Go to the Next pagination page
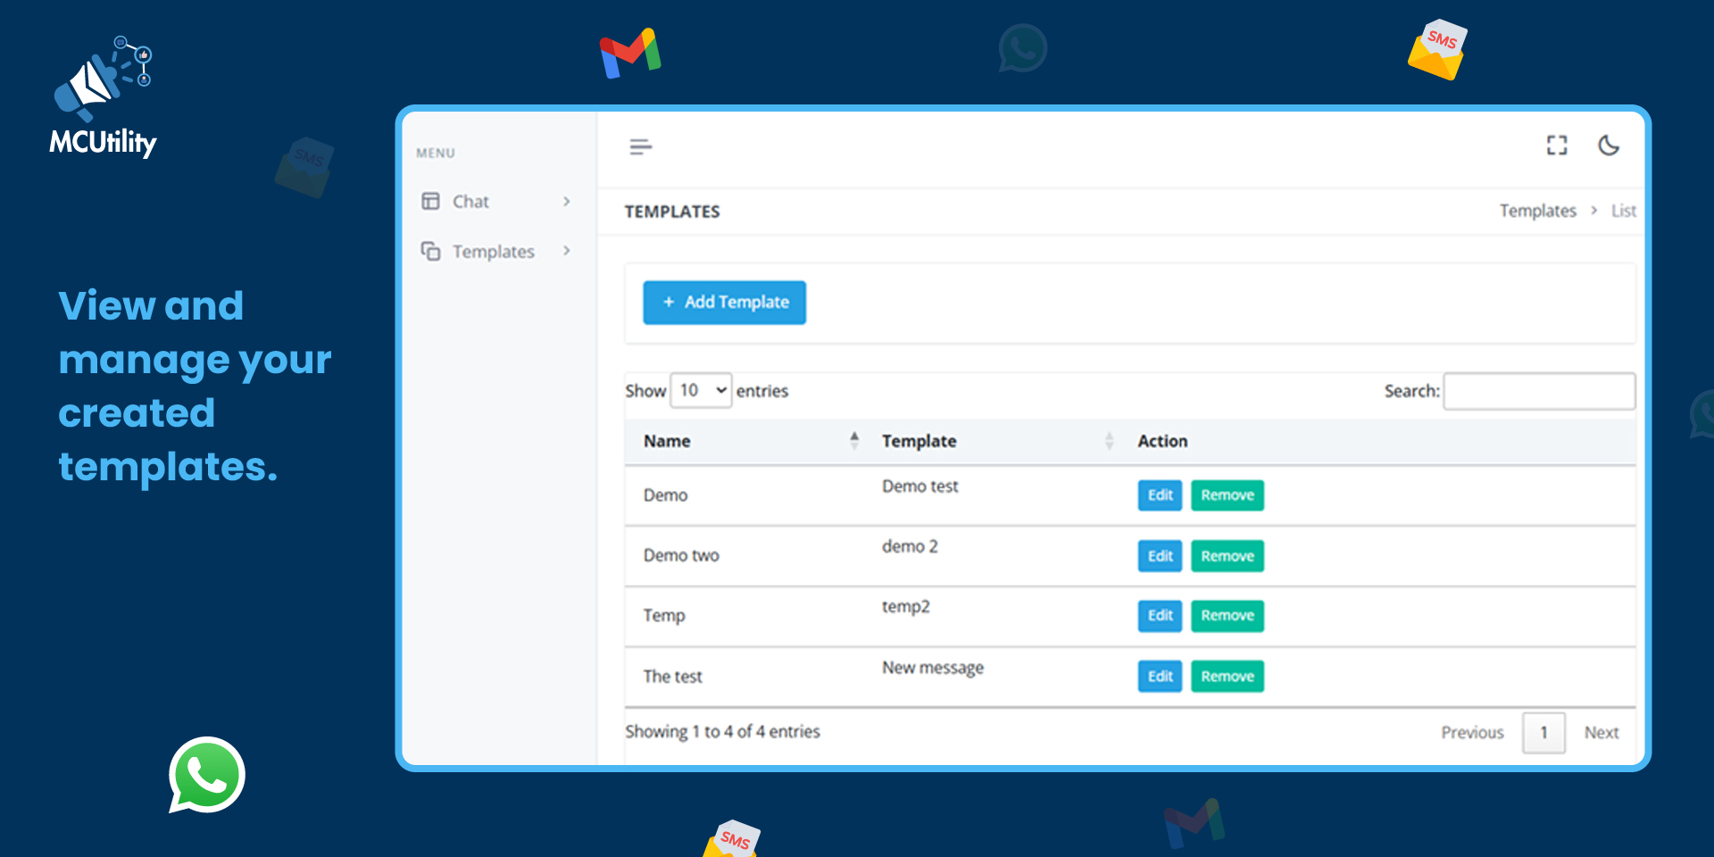The image size is (1714, 857). click(1601, 733)
